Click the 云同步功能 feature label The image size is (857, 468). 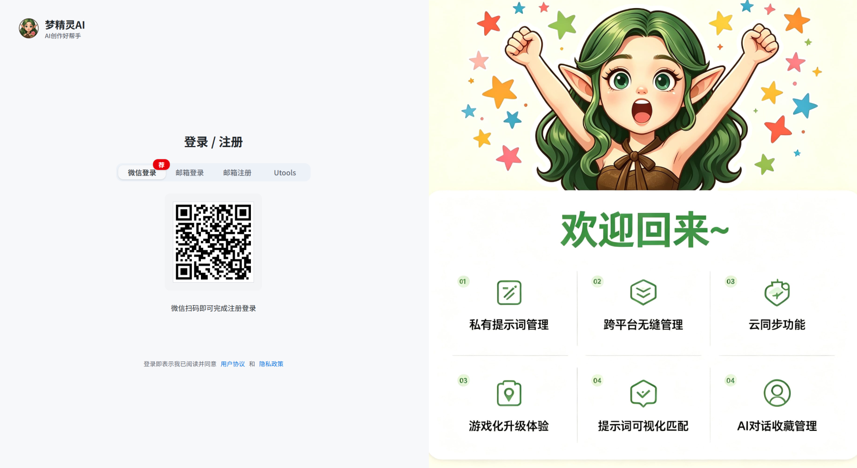pyautogui.click(x=777, y=325)
